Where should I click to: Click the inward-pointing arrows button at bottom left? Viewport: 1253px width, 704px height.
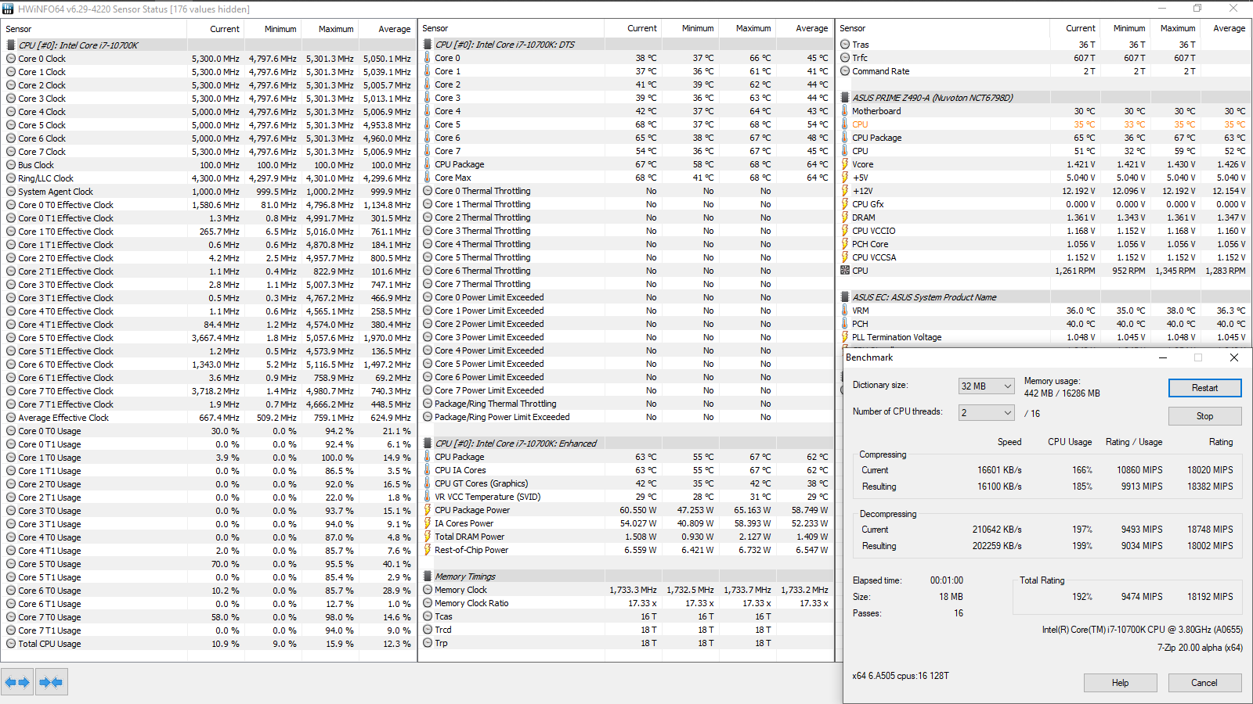[51, 682]
